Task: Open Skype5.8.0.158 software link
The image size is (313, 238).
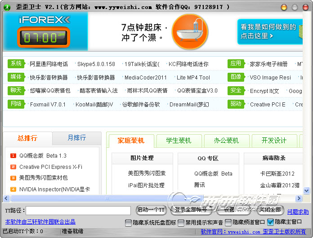Action: (96, 64)
